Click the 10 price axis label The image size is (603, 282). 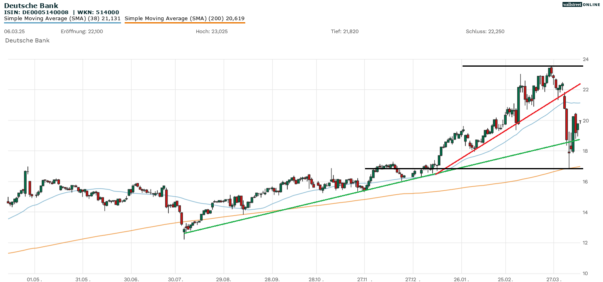click(x=585, y=273)
